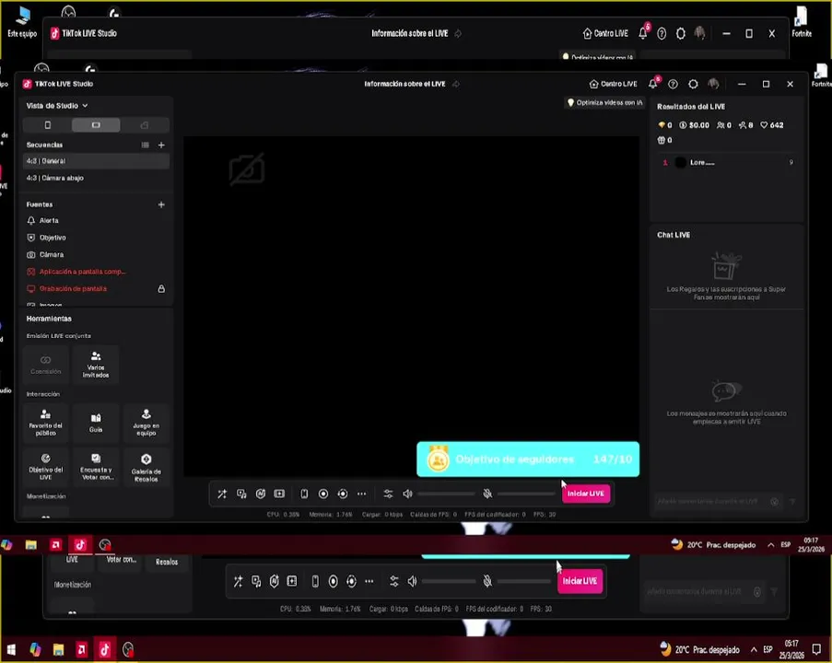Open the emoji icon in chat input
This screenshot has height=663, width=832.
pyautogui.click(x=775, y=502)
